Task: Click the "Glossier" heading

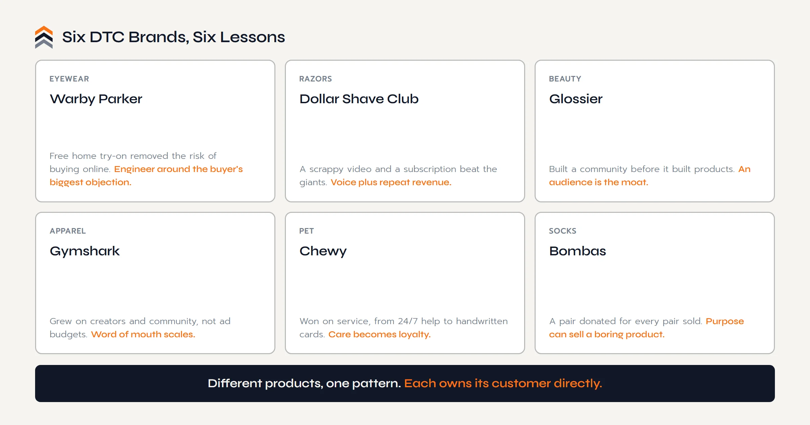Action: coord(575,99)
